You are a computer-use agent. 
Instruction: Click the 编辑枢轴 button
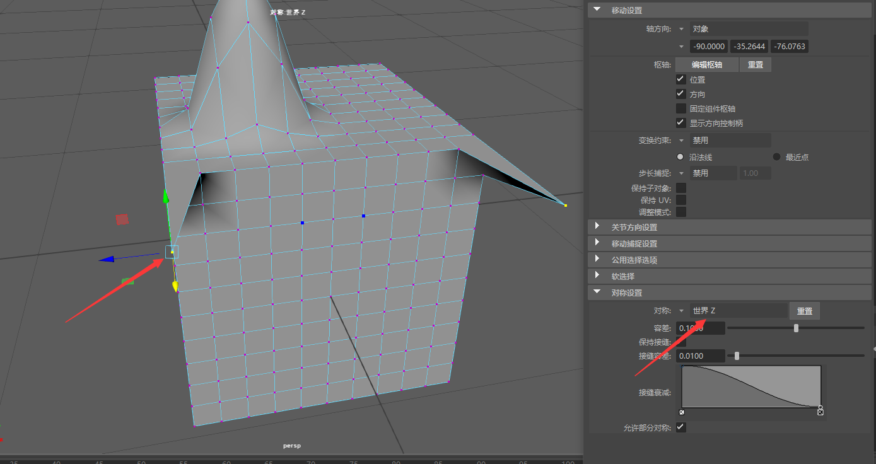tap(706, 64)
